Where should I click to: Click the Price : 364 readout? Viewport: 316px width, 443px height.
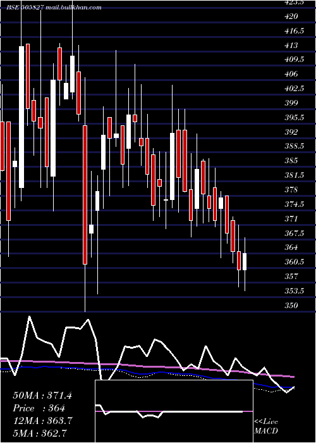click(x=39, y=408)
